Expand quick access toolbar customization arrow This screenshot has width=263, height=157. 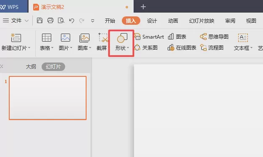[x=92, y=21]
